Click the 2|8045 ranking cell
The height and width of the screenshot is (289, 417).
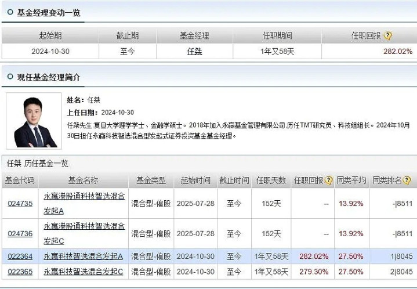click(401, 272)
